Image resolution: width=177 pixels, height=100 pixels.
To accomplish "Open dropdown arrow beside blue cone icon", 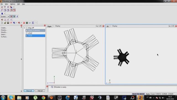I will coord(5,13).
